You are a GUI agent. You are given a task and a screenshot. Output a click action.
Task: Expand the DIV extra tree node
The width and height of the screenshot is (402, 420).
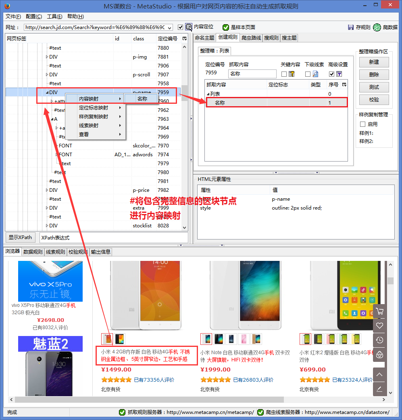tap(47, 208)
